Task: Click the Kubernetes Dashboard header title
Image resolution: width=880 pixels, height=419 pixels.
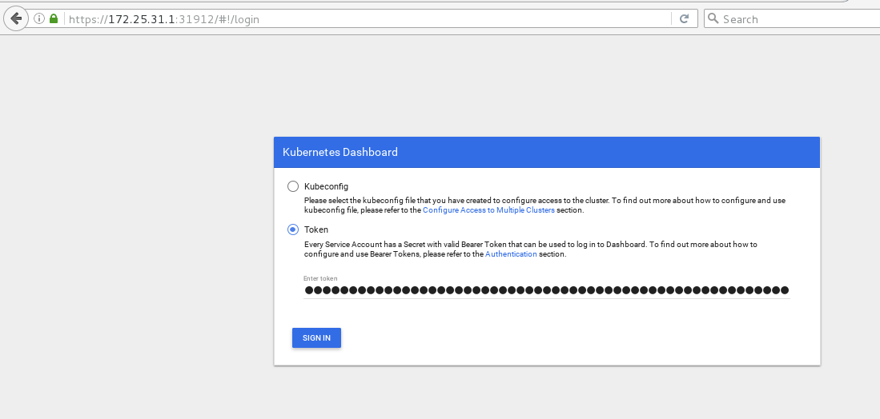Action: (340, 152)
